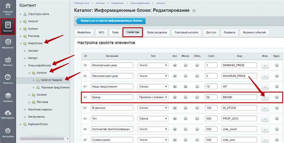This screenshot has height=143, width=284.
Task: Switch to Инфоблок tab
Action: (x=84, y=33)
